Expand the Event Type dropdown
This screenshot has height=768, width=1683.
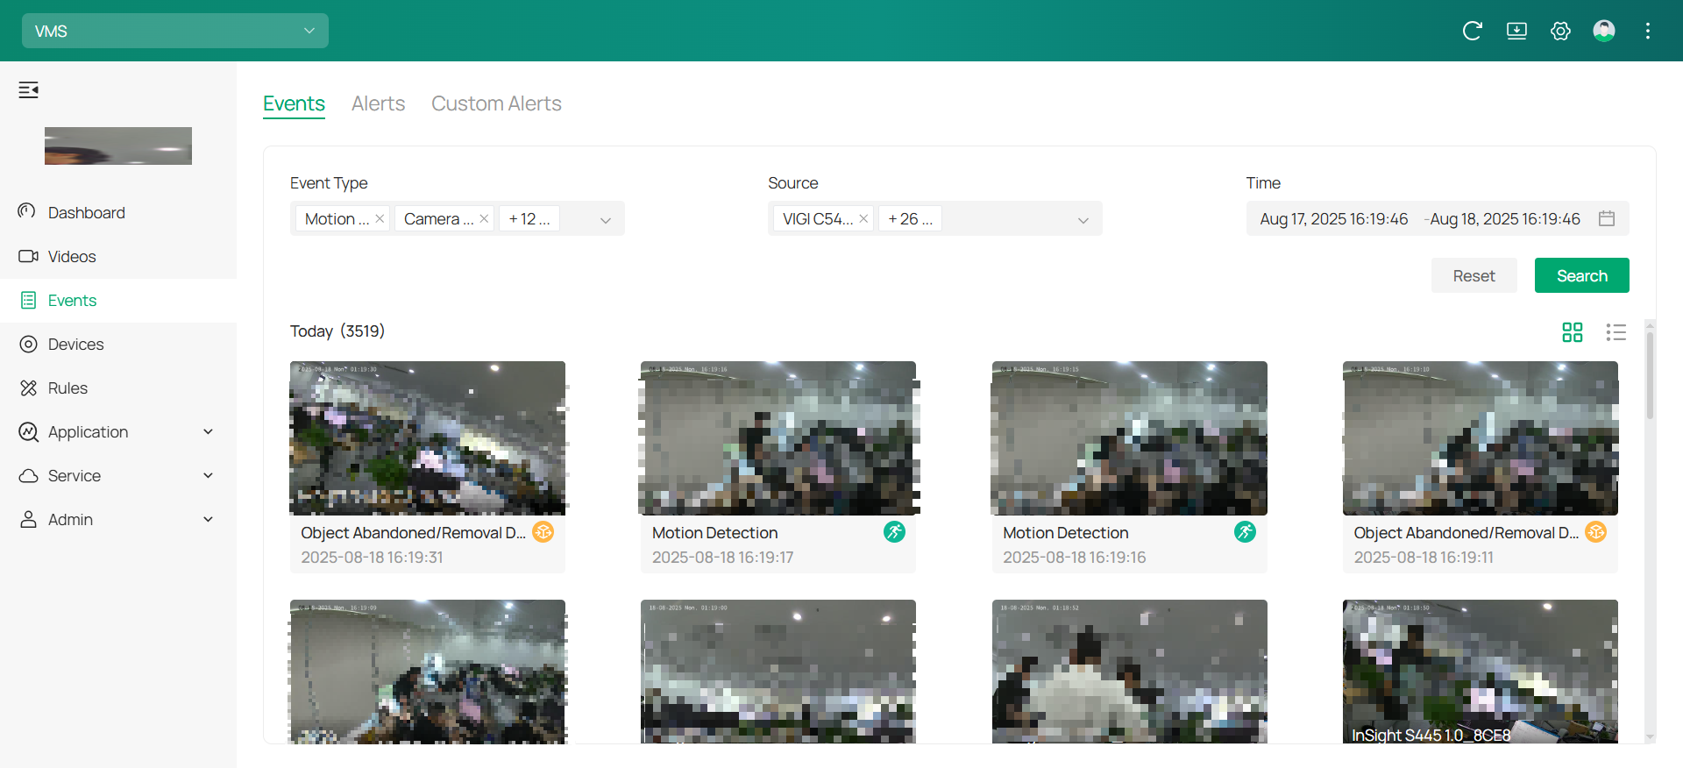[x=605, y=219]
